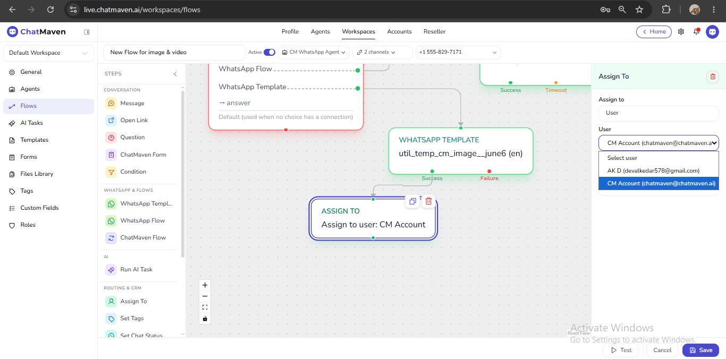Toggle canvas interactivity lock
The image size is (726, 359).
point(205,319)
